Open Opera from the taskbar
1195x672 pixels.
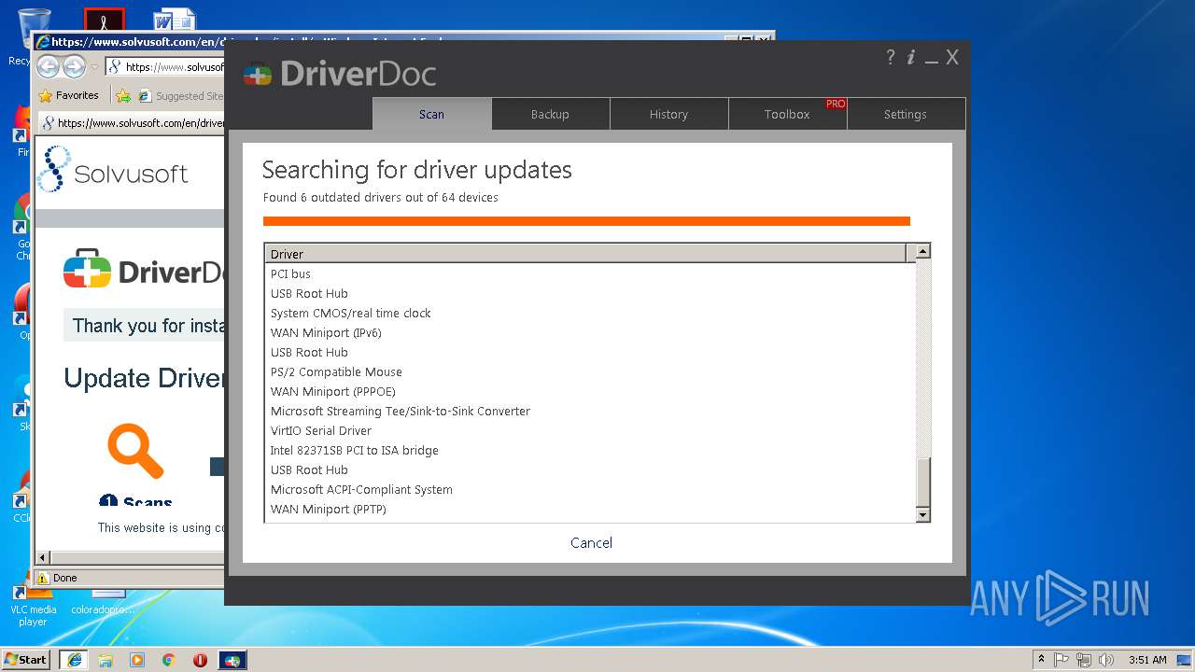[200, 660]
